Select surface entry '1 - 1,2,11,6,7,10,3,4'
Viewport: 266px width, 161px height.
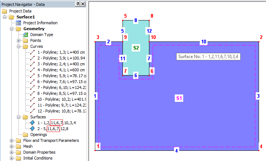[57, 123]
